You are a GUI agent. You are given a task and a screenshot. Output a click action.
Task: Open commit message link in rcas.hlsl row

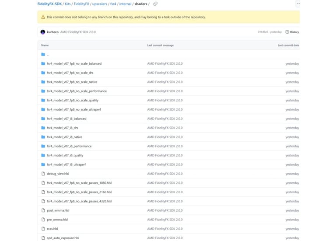(x=165, y=229)
